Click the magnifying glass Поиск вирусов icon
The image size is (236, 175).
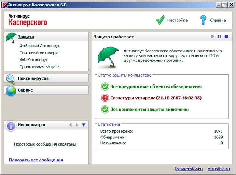pos(11,80)
